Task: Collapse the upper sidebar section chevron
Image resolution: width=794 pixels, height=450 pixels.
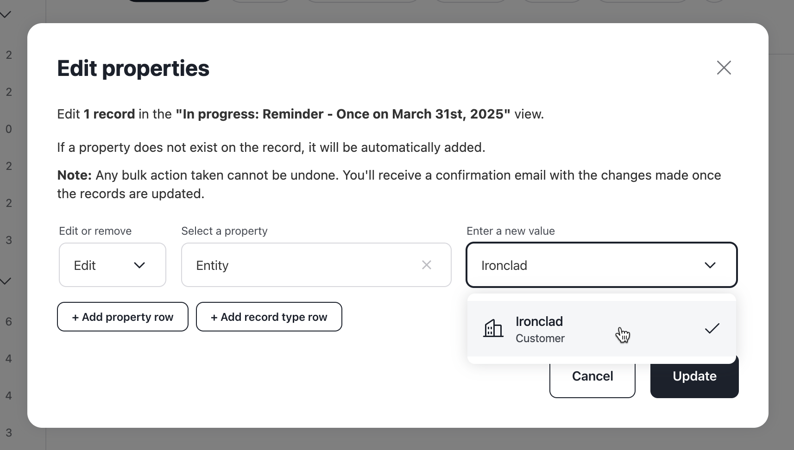Action: tap(6, 15)
